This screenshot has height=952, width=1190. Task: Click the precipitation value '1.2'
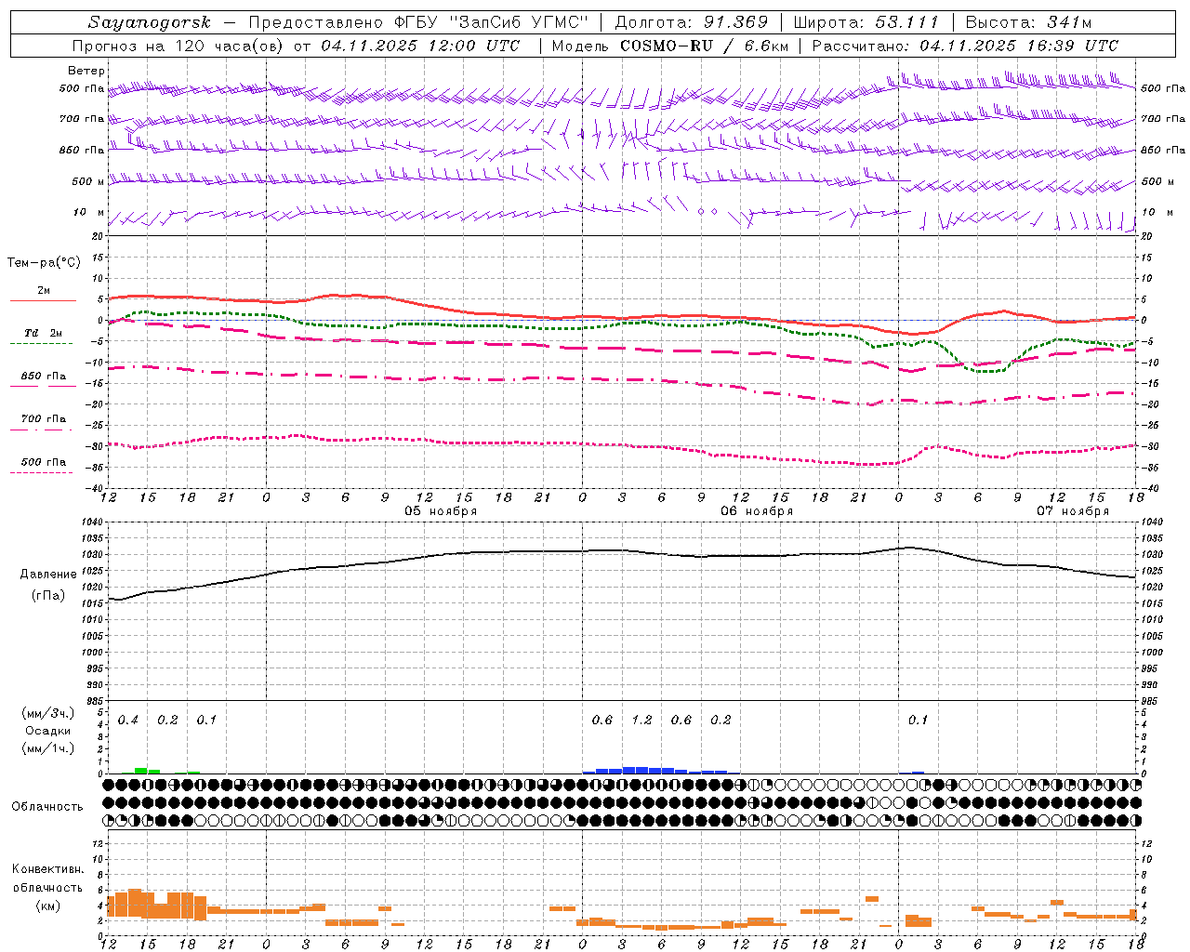pyautogui.click(x=641, y=720)
